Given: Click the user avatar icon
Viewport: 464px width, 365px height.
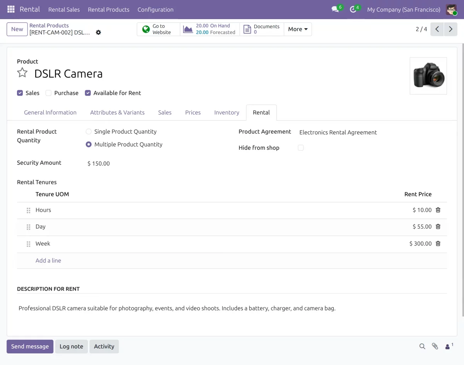Looking at the screenshot, I should (451, 9).
